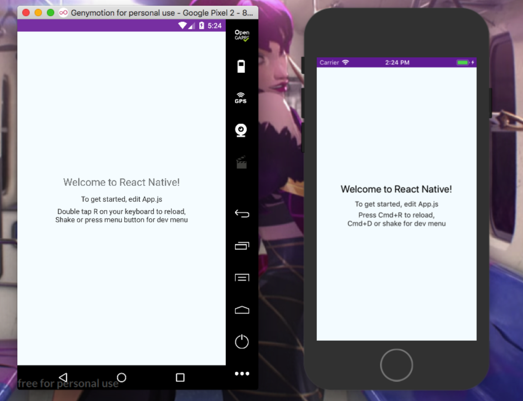Open the GPS widget in Genymotion

coord(240,98)
